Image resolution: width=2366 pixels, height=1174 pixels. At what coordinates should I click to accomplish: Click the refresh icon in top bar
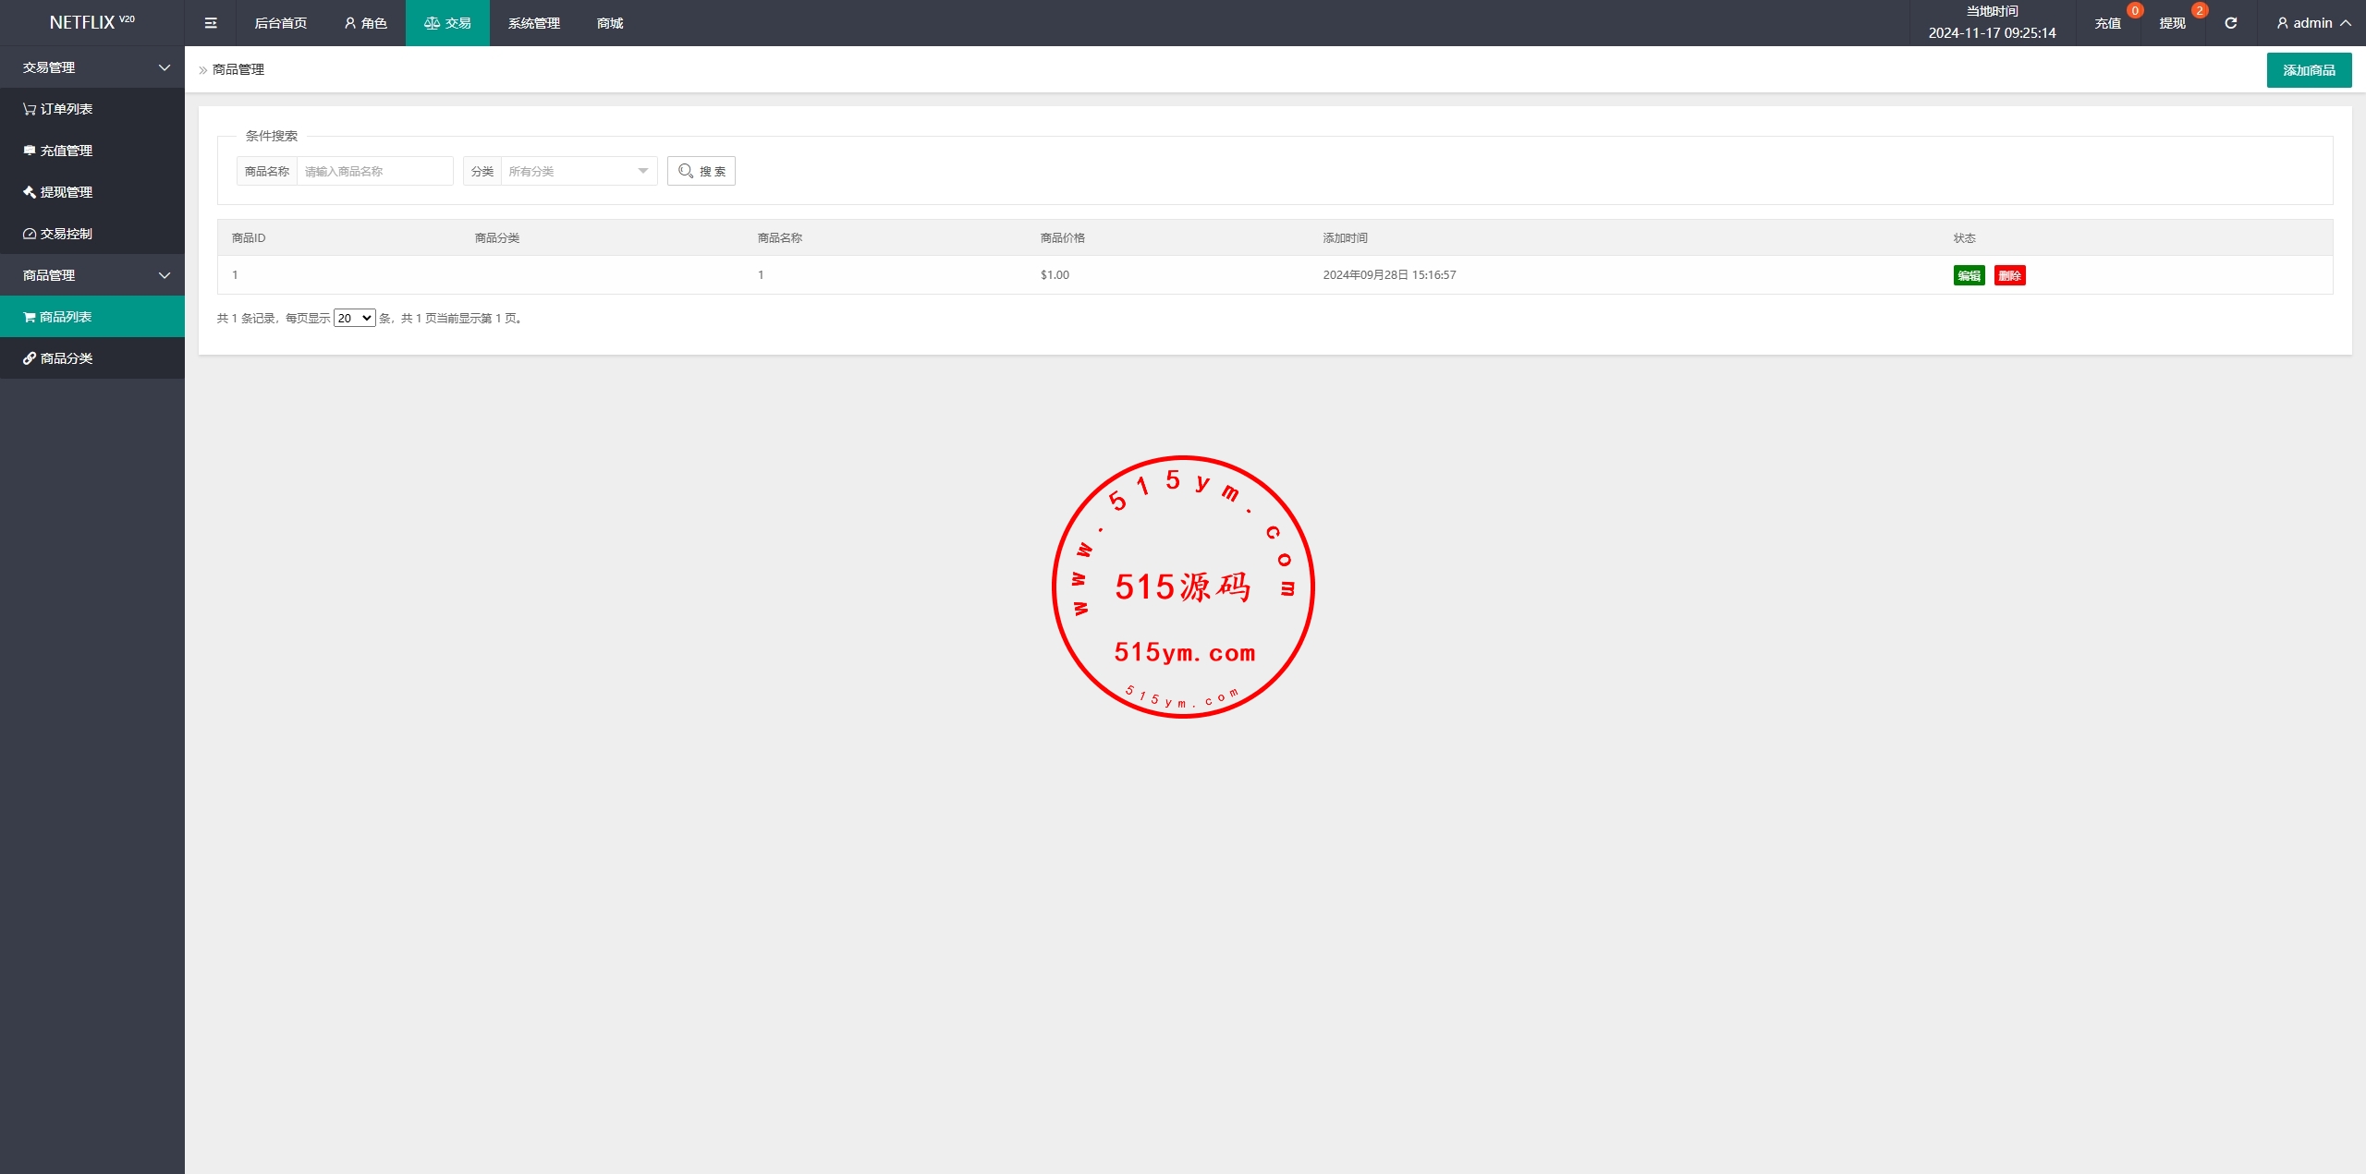(x=2230, y=23)
